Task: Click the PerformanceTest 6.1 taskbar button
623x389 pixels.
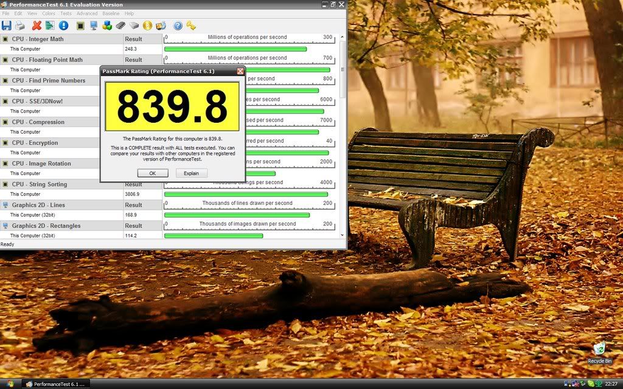Action: coord(55,384)
